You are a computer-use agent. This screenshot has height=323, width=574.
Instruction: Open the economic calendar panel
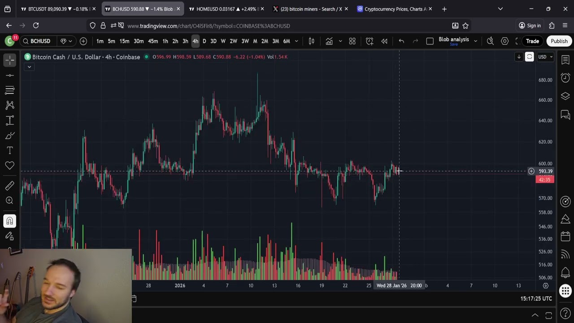[565, 236]
